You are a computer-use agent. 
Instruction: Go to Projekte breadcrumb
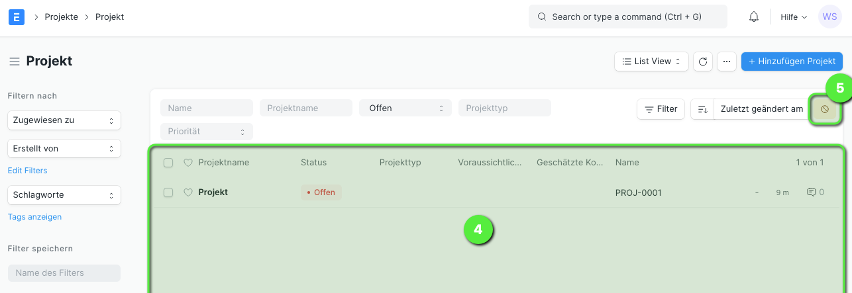[61, 17]
